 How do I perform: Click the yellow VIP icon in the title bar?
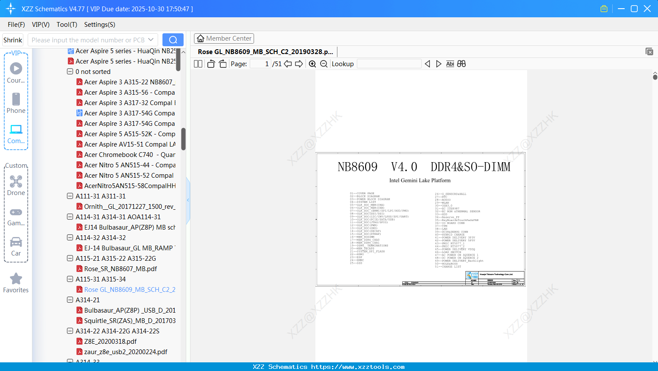click(x=604, y=9)
